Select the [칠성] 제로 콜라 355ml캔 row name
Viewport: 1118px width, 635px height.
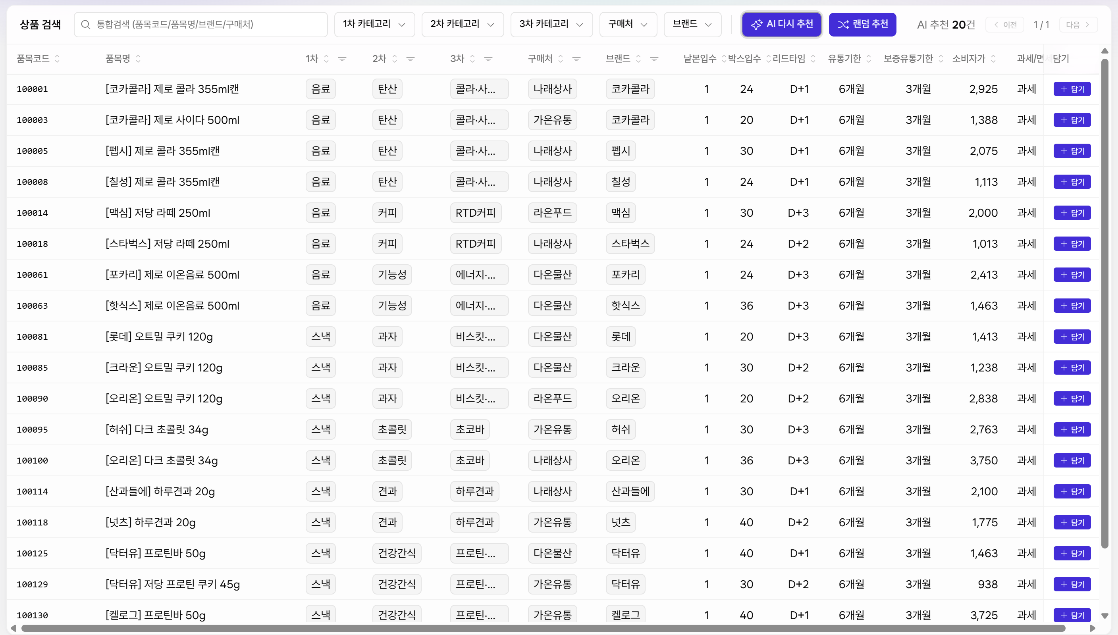coord(162,182)
